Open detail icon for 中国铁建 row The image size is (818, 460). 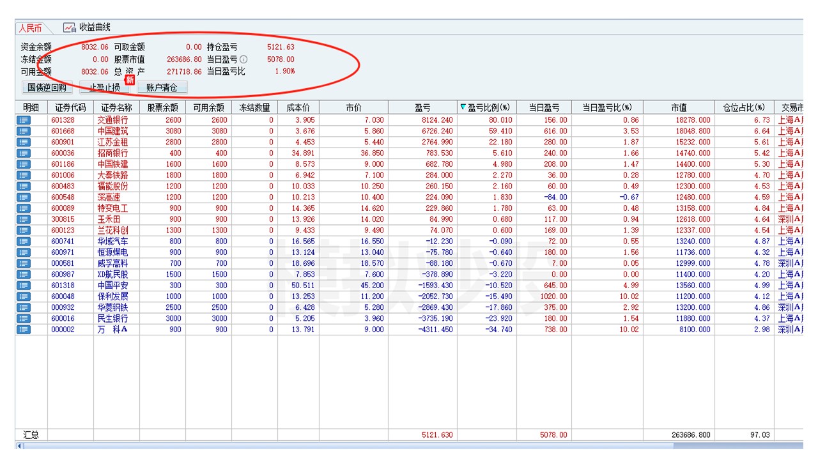click(x=24, y=164)
